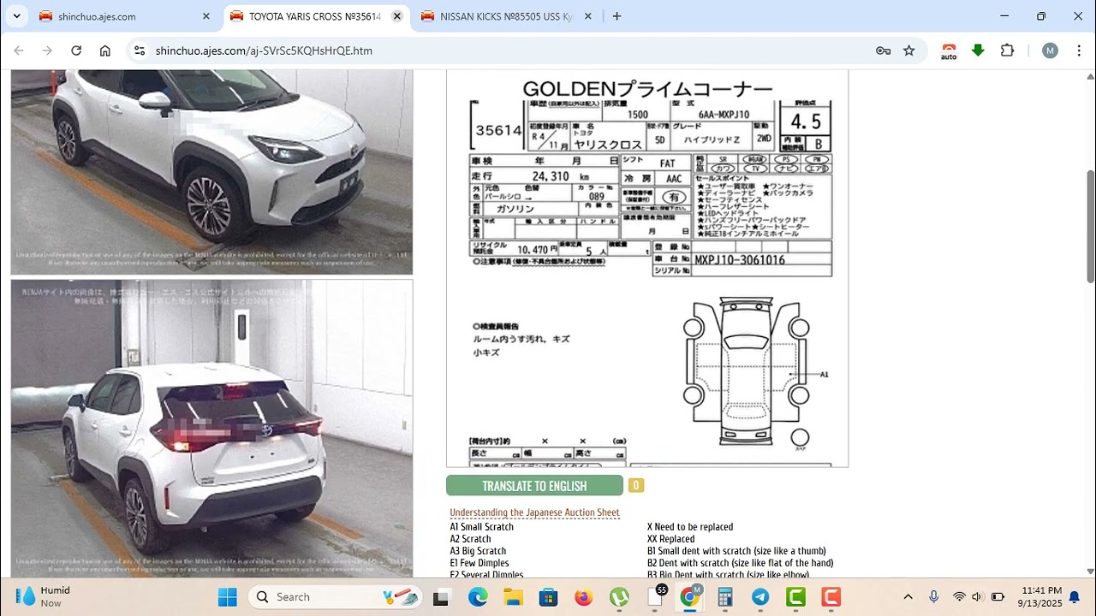Switch to Chrome on the taskbar
The height and width of the screenshot is (616, 1096).
689,597
